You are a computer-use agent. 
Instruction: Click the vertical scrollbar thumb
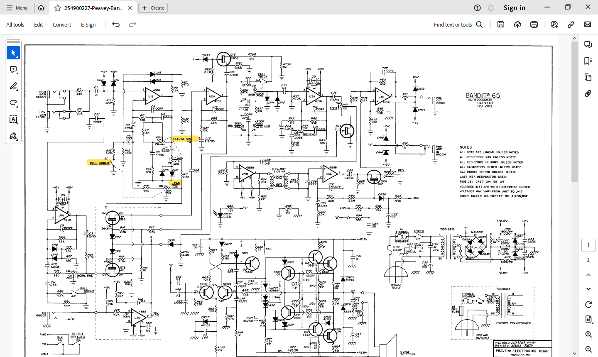click(x=575, y=112)
